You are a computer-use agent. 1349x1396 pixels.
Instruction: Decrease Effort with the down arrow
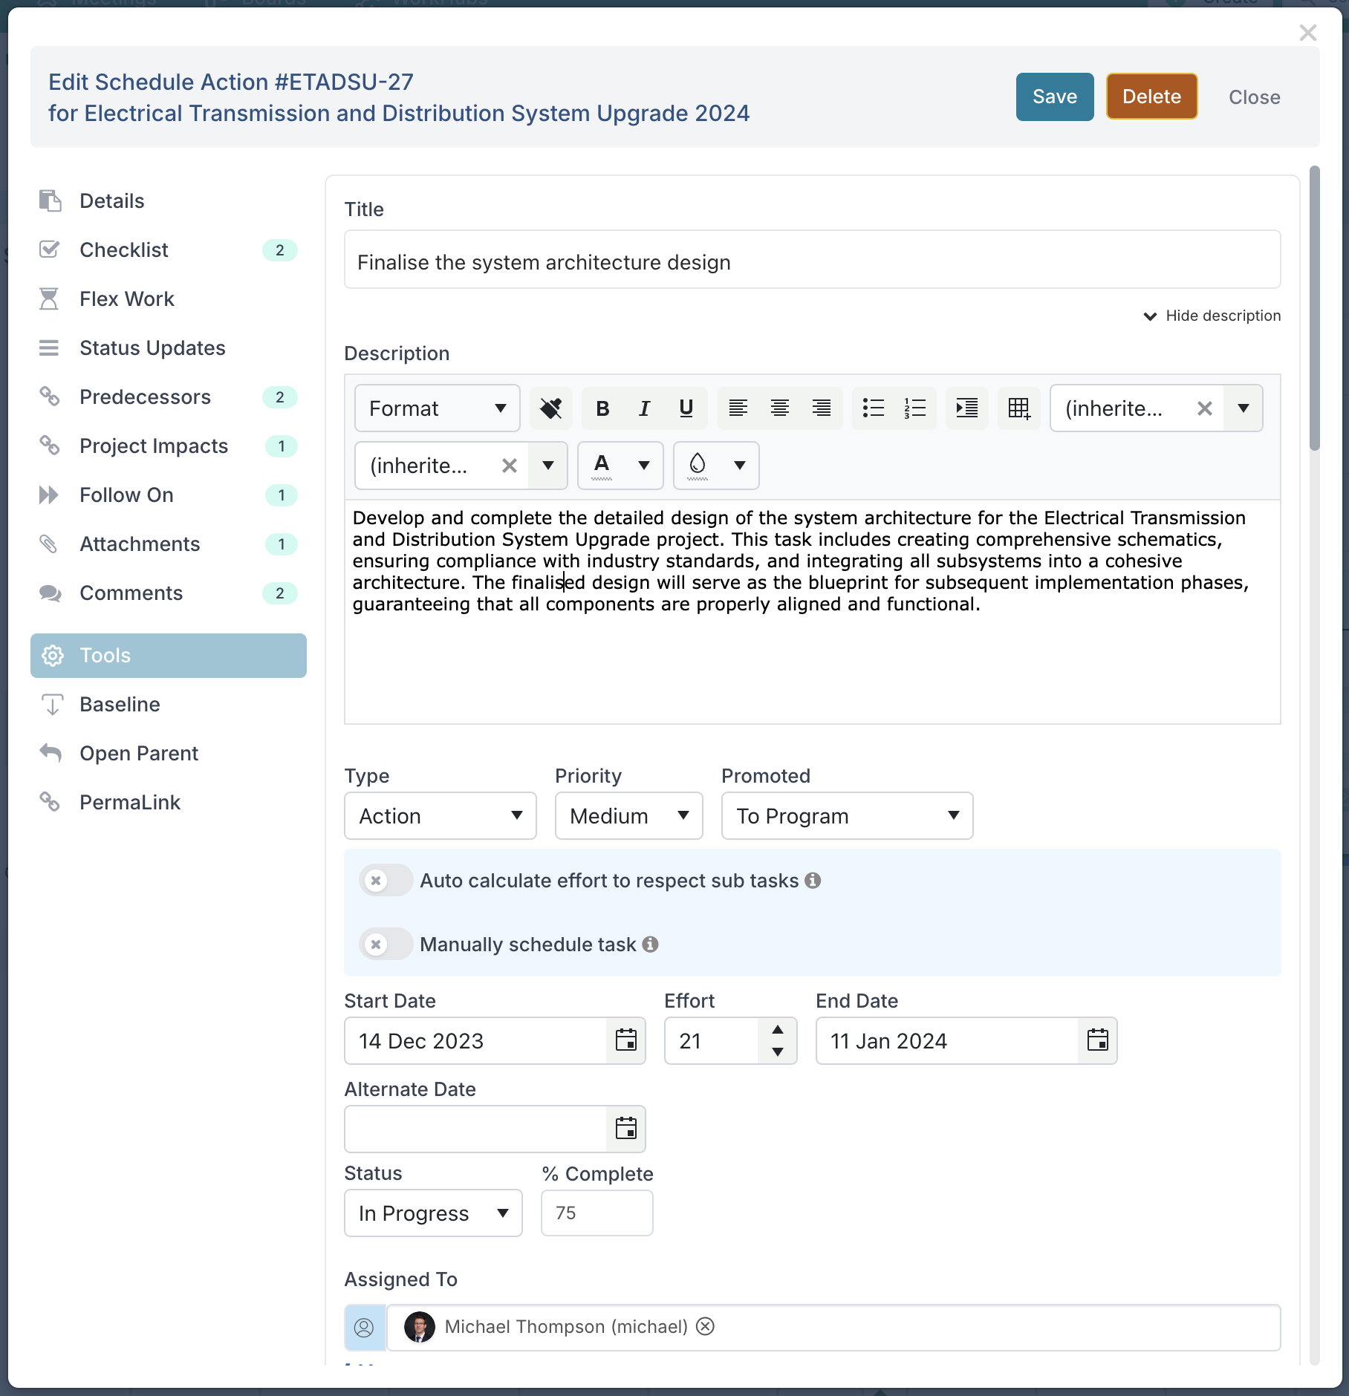(777, 1051)
